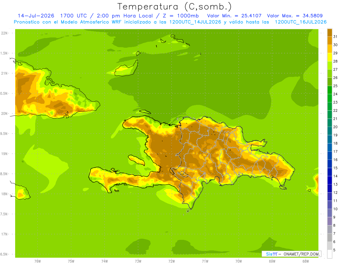
Task: Click the "68W" longitude axis label
Action: coord(306,261)
